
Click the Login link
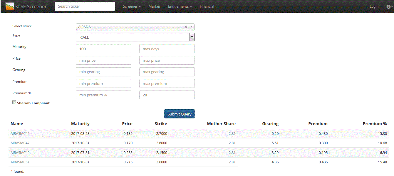(374, 6)
